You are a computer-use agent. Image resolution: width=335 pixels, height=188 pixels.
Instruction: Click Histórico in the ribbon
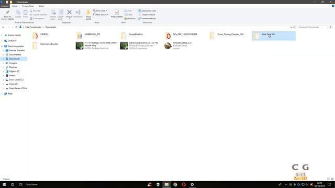pos(130,19)
